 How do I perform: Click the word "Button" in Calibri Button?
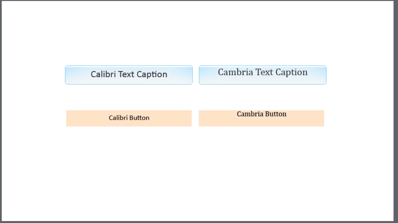tap(139, 118)
